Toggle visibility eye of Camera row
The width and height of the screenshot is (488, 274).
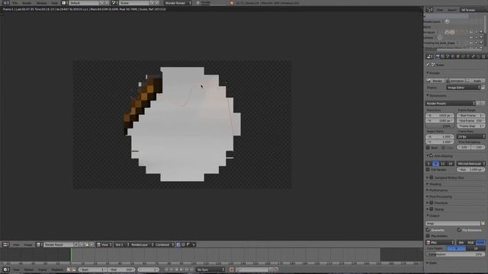471,37
